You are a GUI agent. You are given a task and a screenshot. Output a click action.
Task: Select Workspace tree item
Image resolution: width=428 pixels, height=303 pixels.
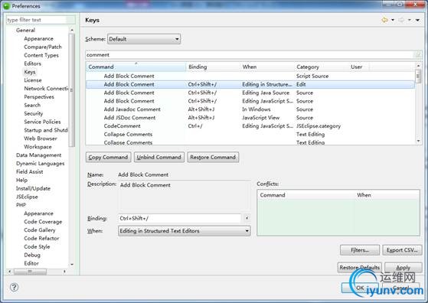pyautogui.click(x=38, y=147)
